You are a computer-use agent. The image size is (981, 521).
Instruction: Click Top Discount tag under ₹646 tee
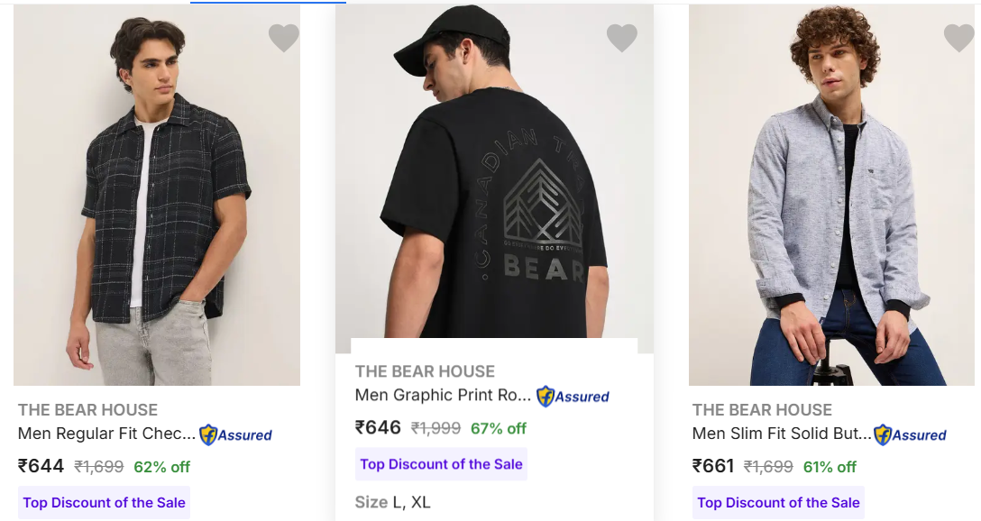click(x=441, y=464)
